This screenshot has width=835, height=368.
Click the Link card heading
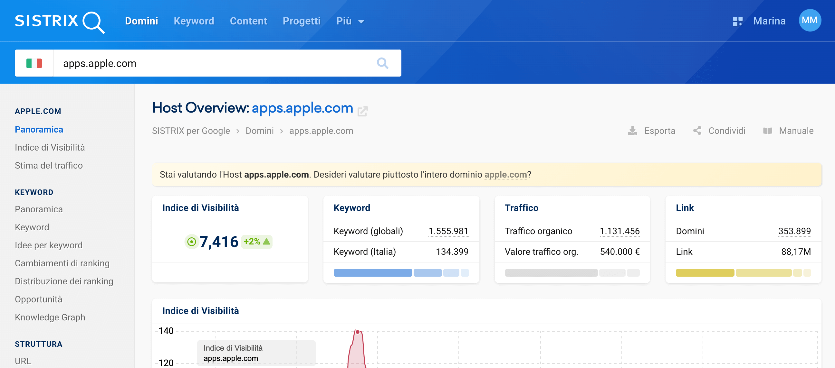tap(685, 208)
